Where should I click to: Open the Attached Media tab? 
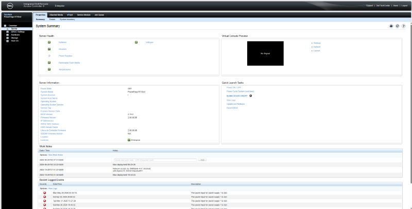coord(56,15)
